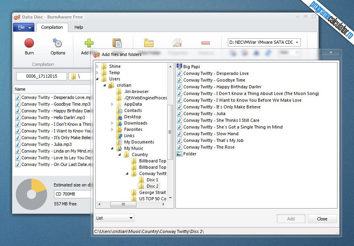Screen dimensions: 354x246
Task: Click the Add button in dialog
Action: point(291,219)
